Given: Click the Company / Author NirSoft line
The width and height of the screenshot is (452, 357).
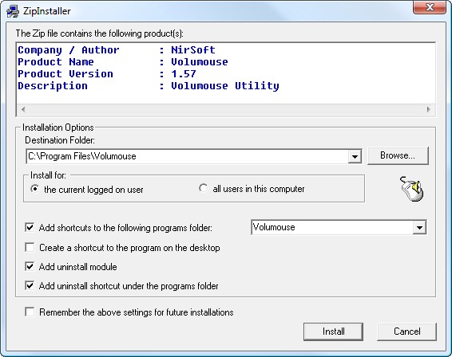Looking at the screenshot, I should point(117,50).
